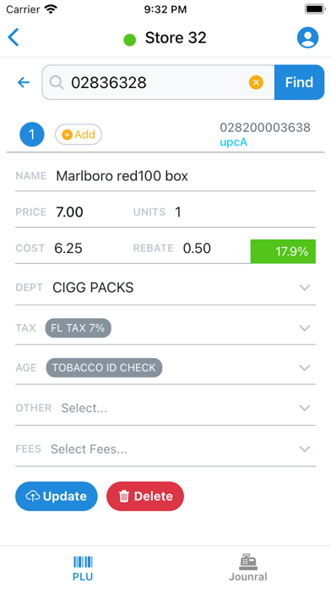Expand the DEPT dropdown chevron
The image size is (331, 589).
tap(305, 288)
